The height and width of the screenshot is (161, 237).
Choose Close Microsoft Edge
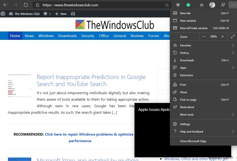click(x=203, y=141)
